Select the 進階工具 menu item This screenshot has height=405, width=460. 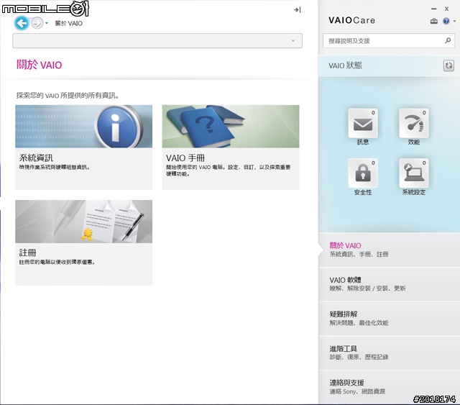[389, 352]
